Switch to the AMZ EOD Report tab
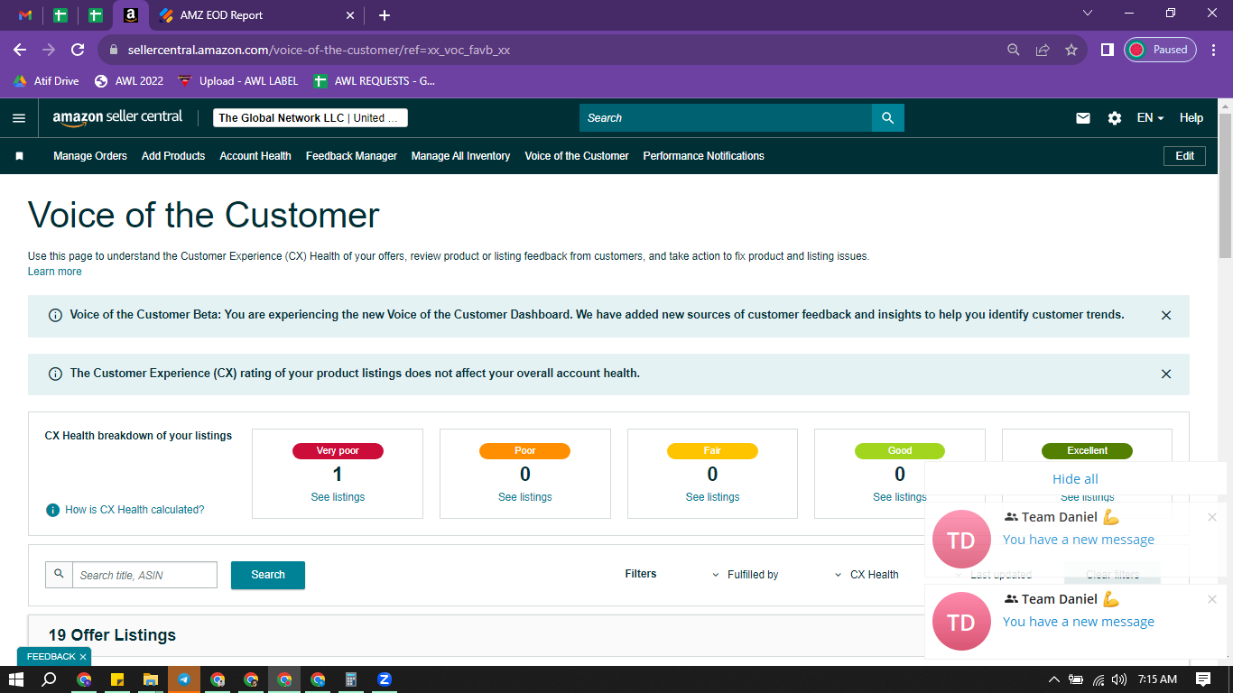1233x693 pixels. 256,15
